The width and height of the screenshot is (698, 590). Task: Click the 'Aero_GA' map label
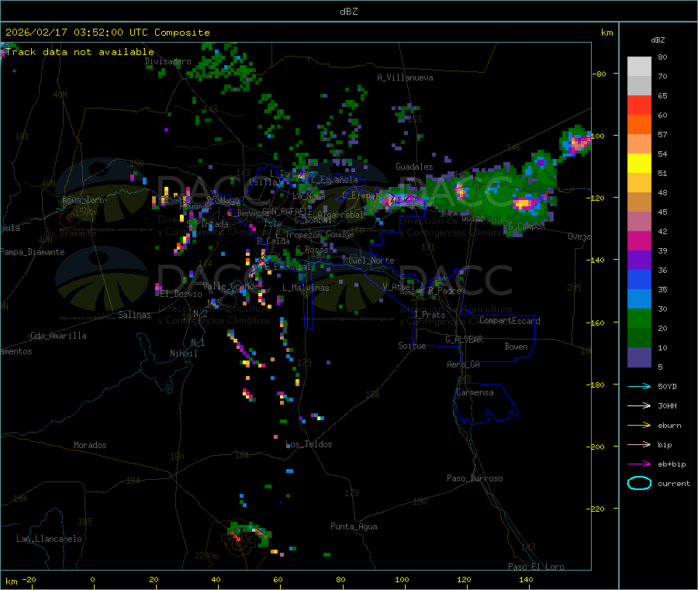coord(464,364)
